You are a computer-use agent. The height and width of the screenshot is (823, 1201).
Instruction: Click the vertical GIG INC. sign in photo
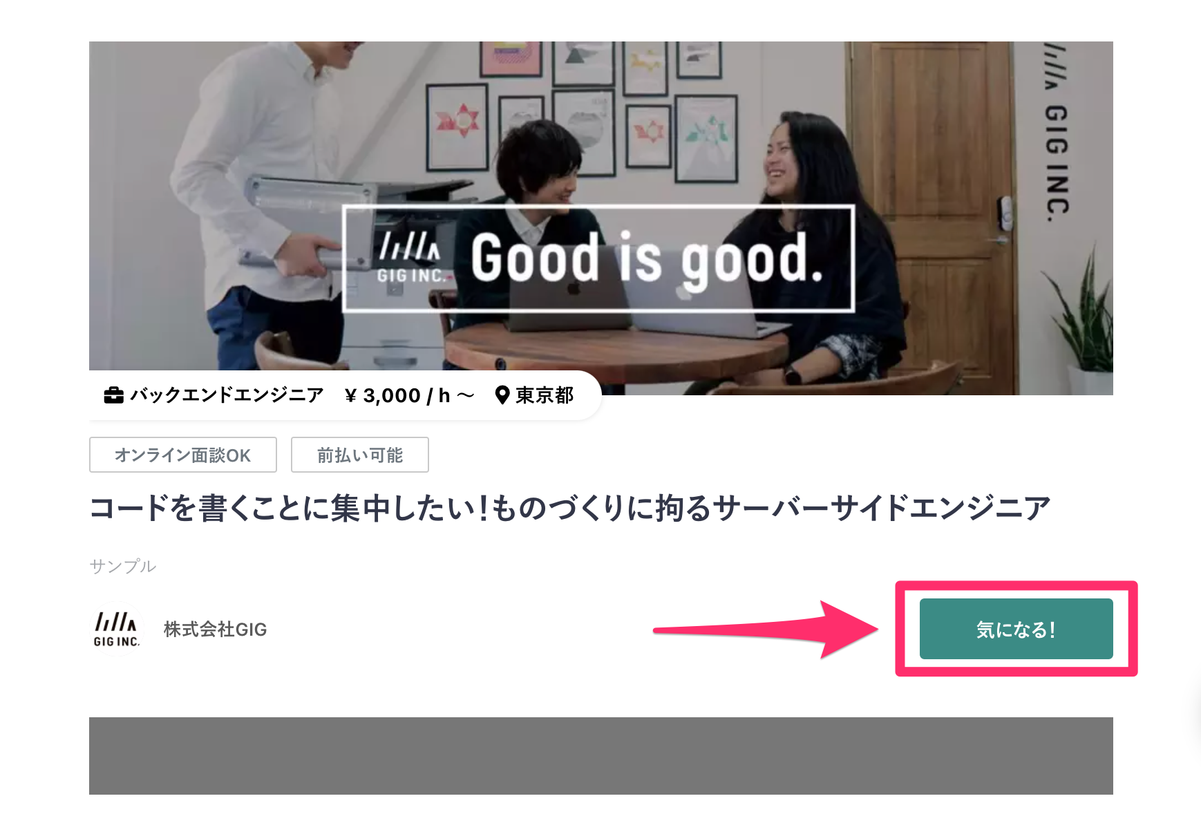(1056, 133)
